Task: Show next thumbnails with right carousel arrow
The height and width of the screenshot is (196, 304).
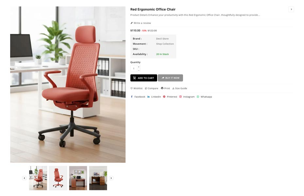Action: click(111, 178)
